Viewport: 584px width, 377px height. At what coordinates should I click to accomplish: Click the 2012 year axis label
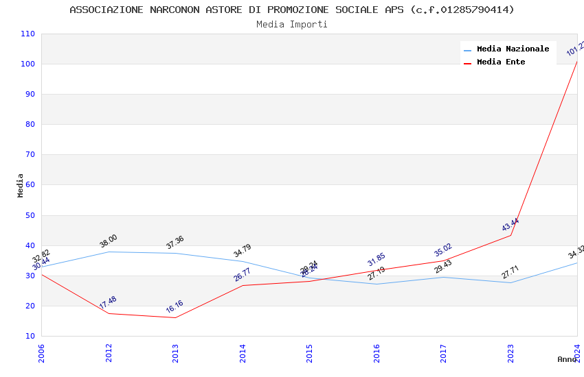pyautogui.click(x=109, y=353)
